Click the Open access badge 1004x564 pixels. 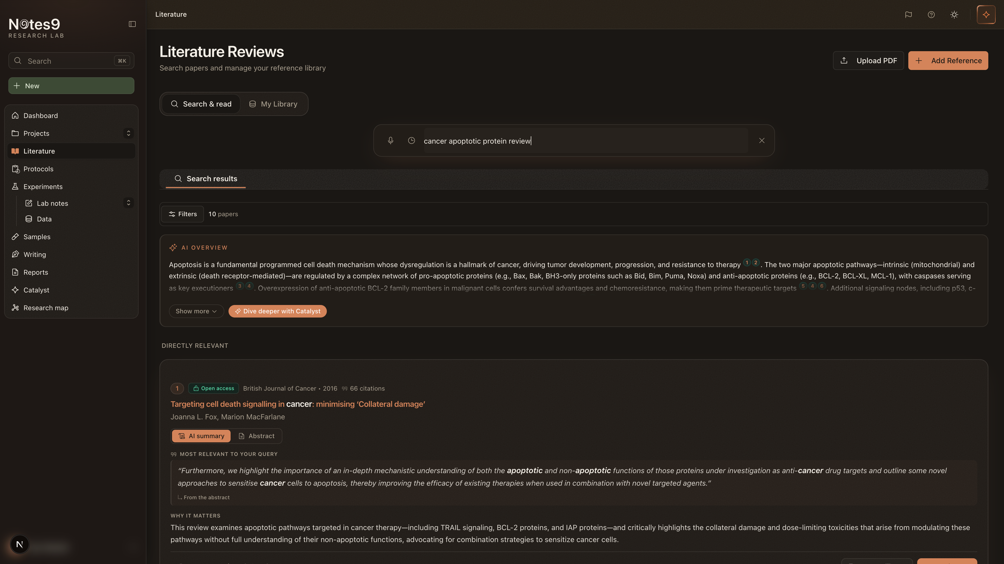214,389
